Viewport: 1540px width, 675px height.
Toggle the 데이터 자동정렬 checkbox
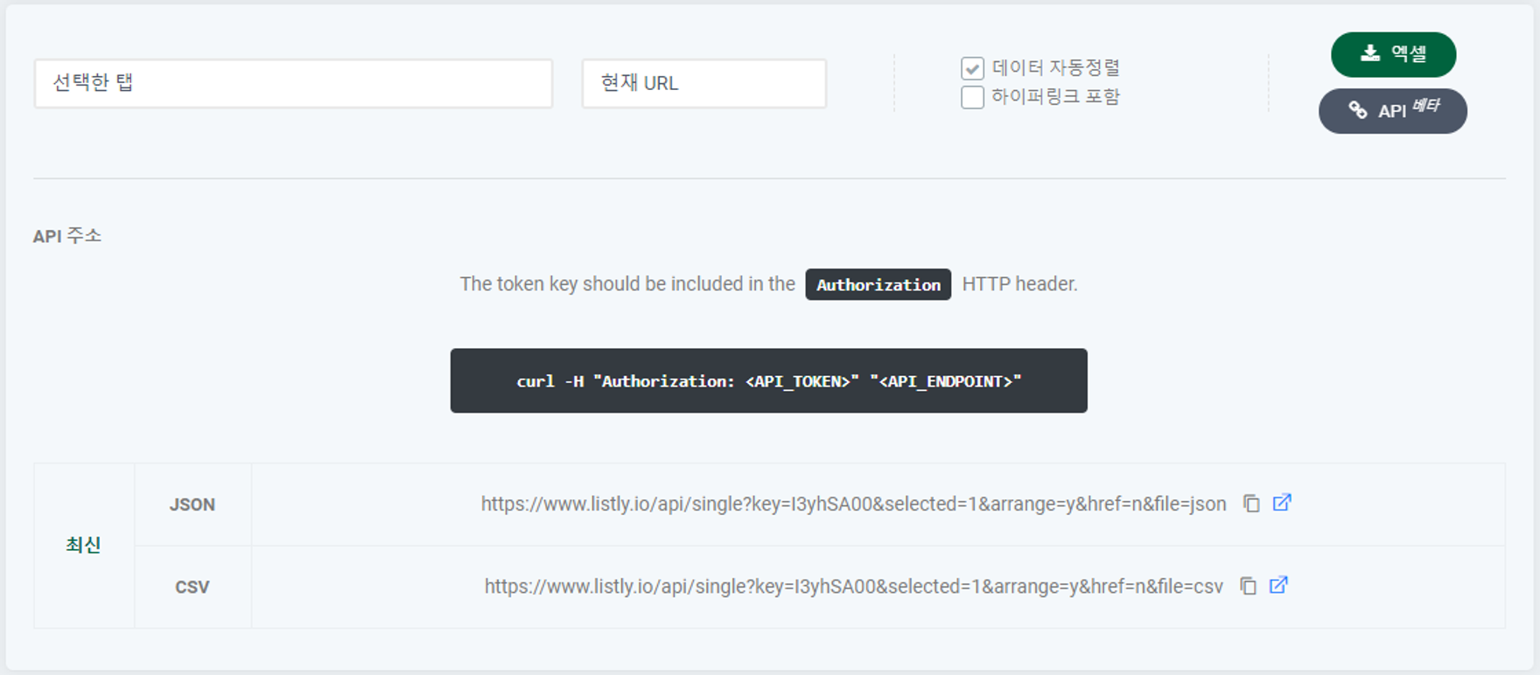point(972,68)
